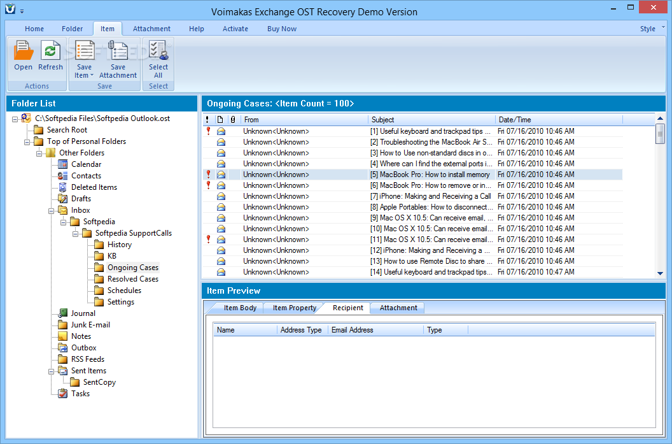Select message '[7] iPhone: Making and Receiving a Call'
672x444 pixels.
412,196
